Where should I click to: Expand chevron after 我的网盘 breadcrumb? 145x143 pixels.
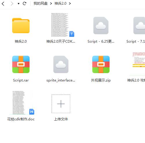coord(51,4)
